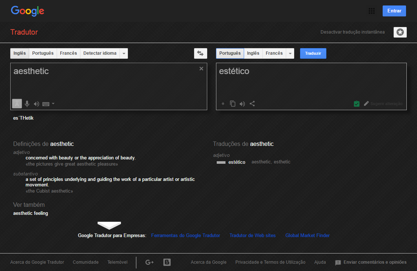
Task: Expand the input tools dropdown arrow
Action: point(53,104)
